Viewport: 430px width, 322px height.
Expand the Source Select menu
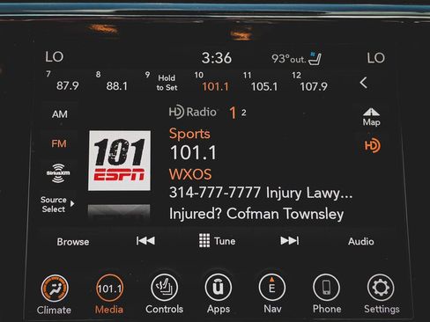57,204
